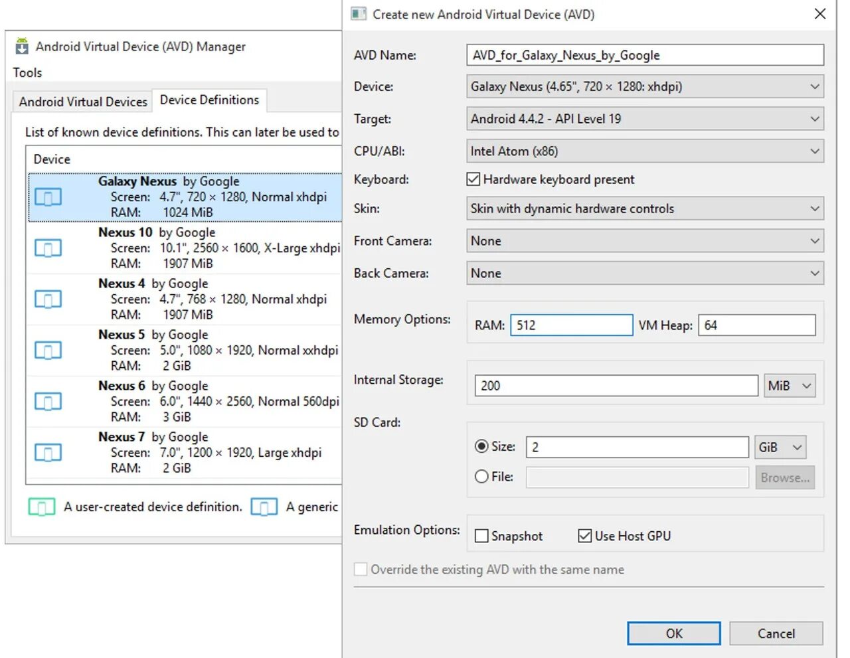
Task: Select the Galaxy Nexus by Google entry
Action: pyautogui.click(x=185, y=197)
